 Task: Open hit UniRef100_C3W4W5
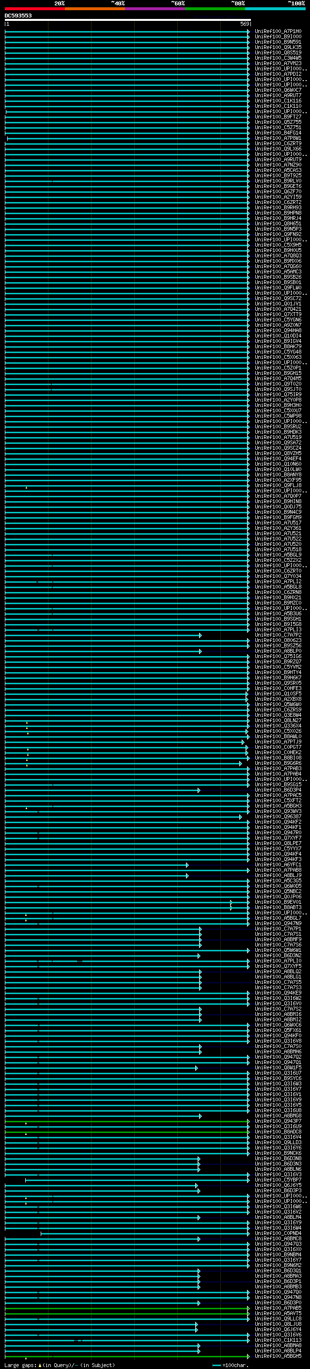point(278,58)
